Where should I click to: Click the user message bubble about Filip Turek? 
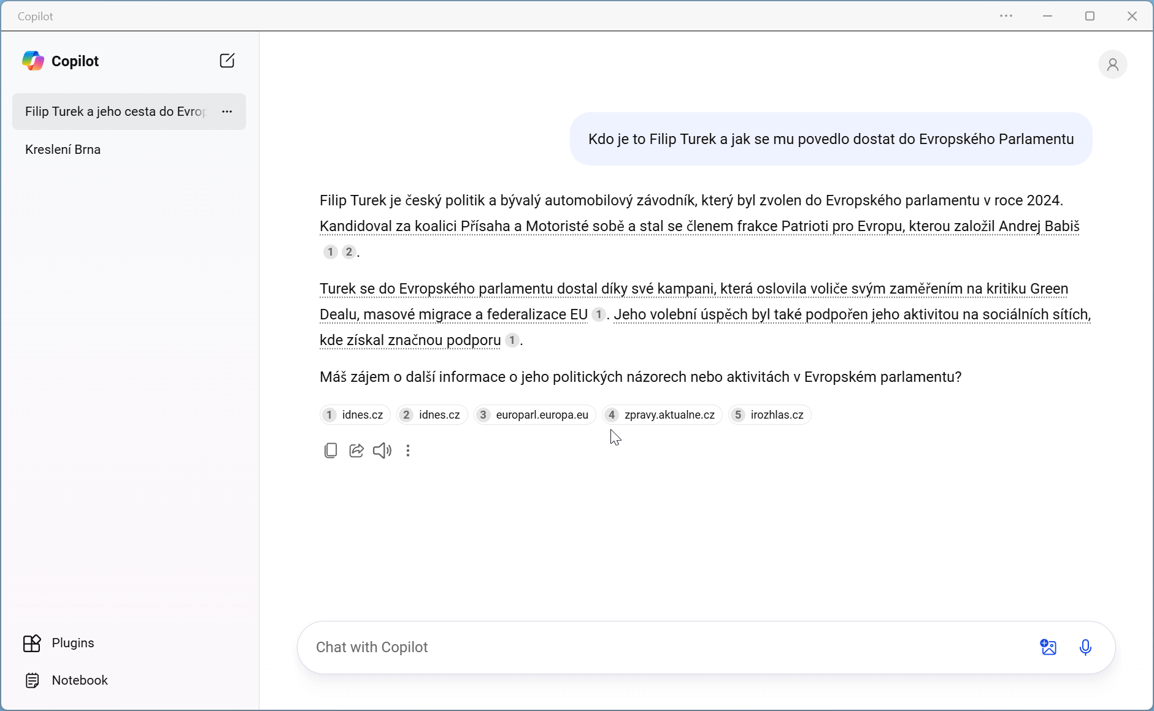tap(831, 139)
